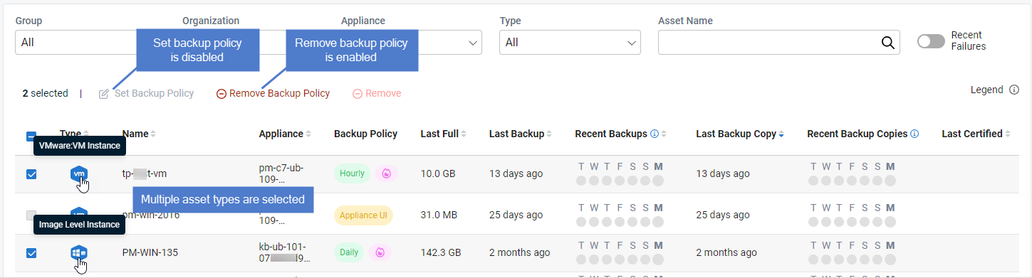This screenshot has width=1032, height=278.
Task: Click Image Level Instance icon for PM-WIN-135
Action: [x=79, y=252]
